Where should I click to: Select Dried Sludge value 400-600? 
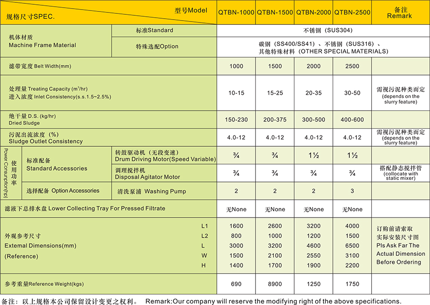point(352,120)
